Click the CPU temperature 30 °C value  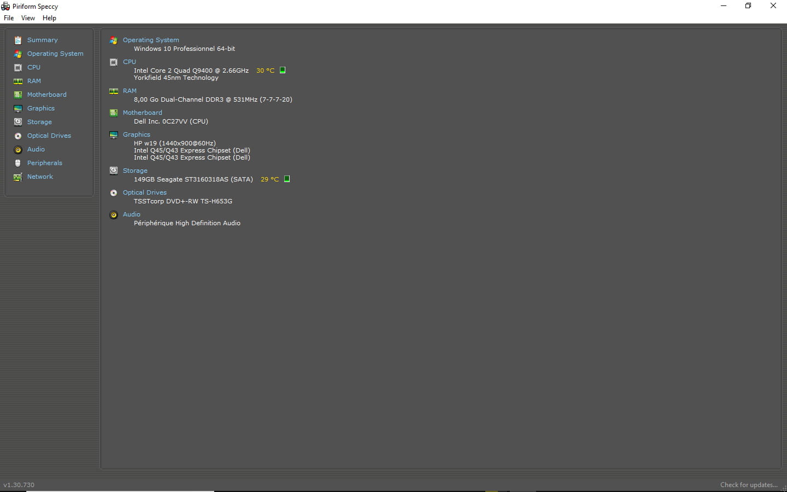266,71
